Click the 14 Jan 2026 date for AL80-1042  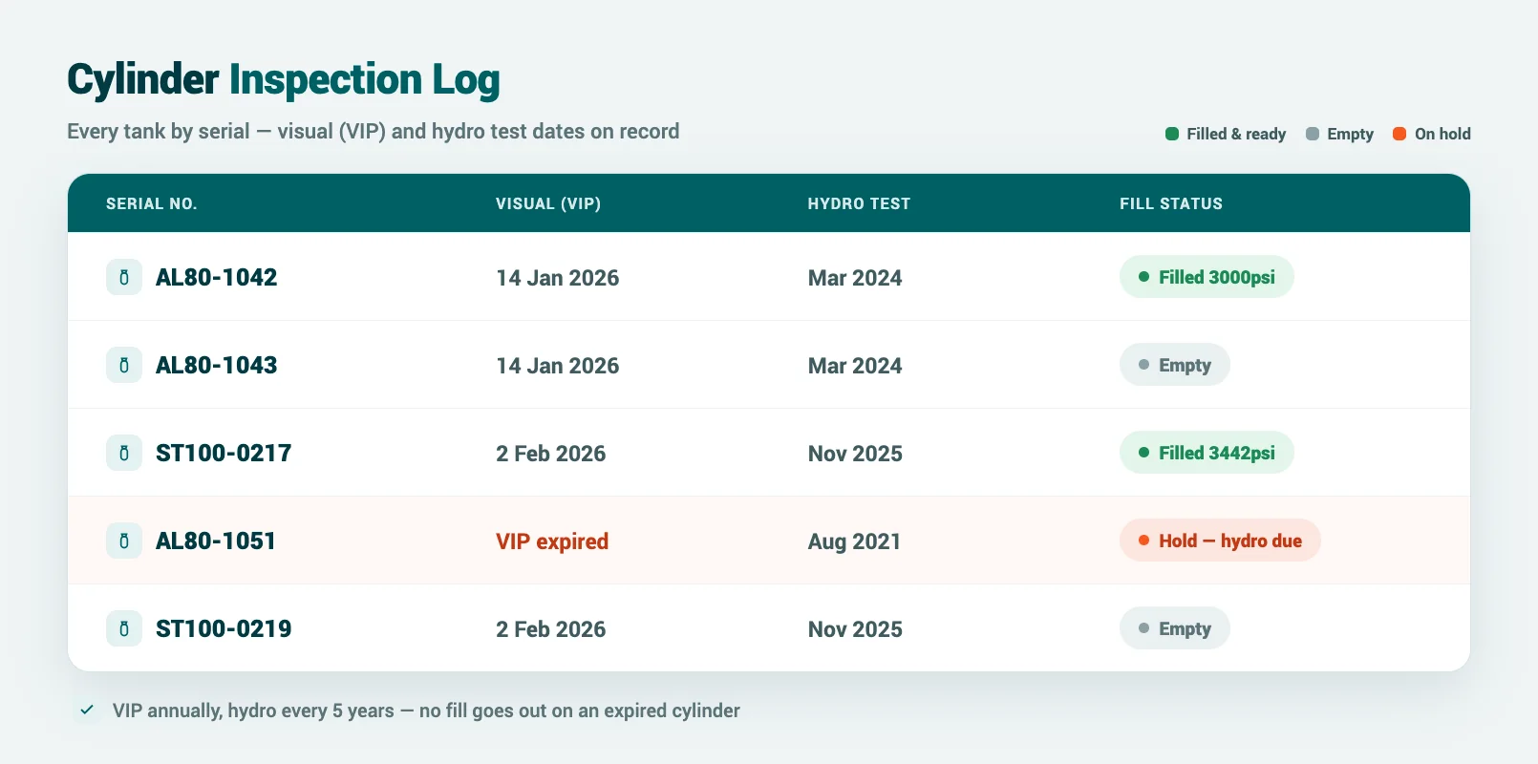[558, 278]
